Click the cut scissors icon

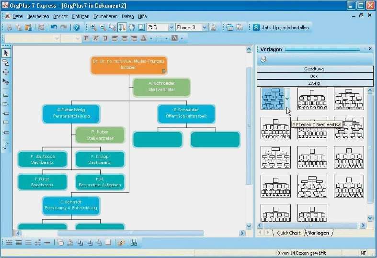point(9,27)
